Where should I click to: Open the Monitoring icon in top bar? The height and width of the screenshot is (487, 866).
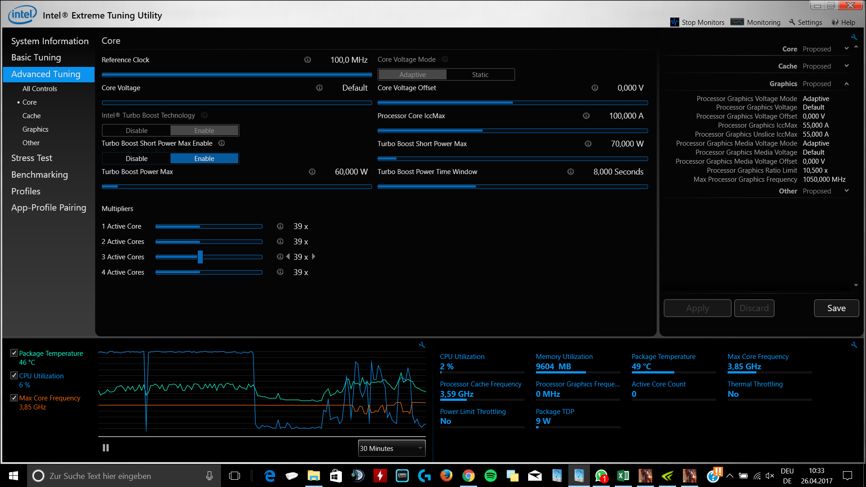tap(737, 22)
